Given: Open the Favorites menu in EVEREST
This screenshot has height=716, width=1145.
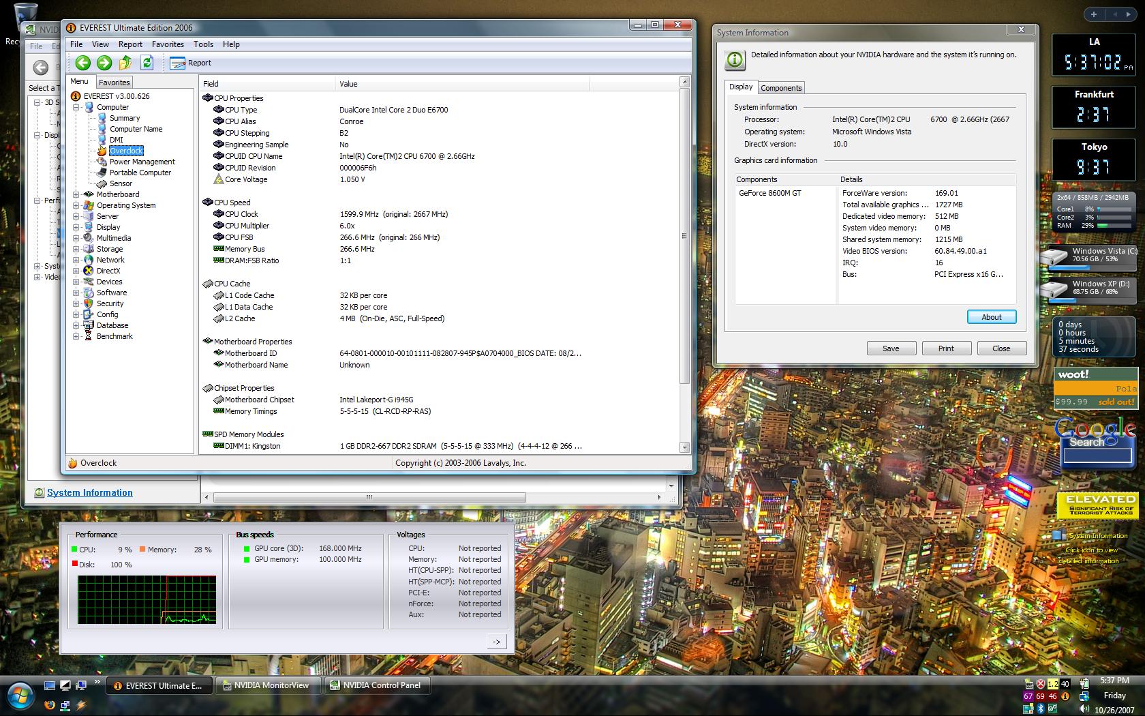Looking at the screenshot, I should (168, 44).
